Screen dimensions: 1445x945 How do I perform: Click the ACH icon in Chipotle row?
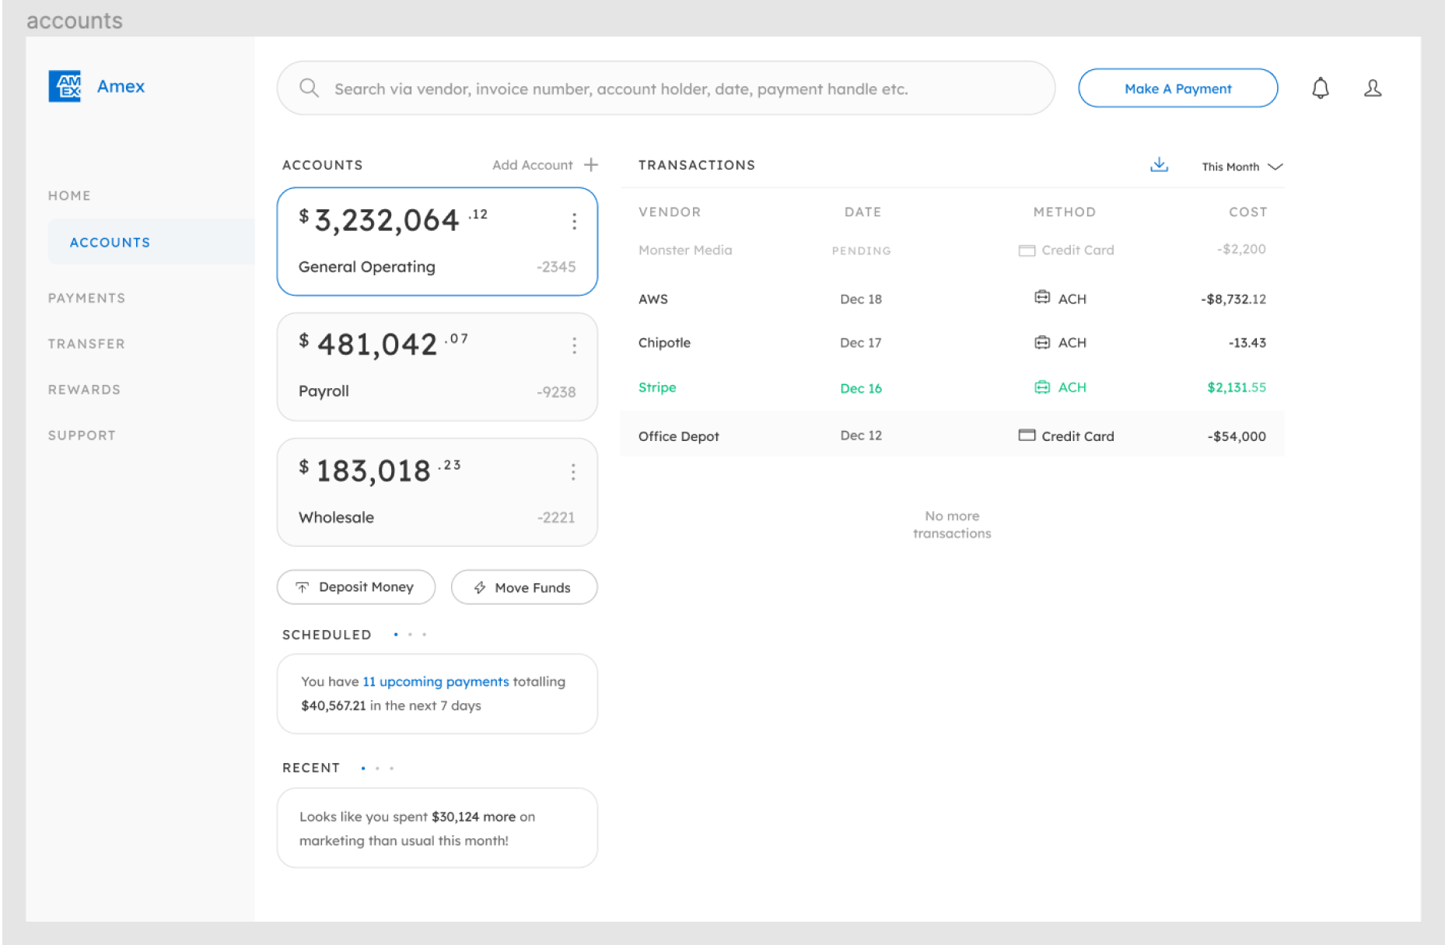[x=1042, y=342]
